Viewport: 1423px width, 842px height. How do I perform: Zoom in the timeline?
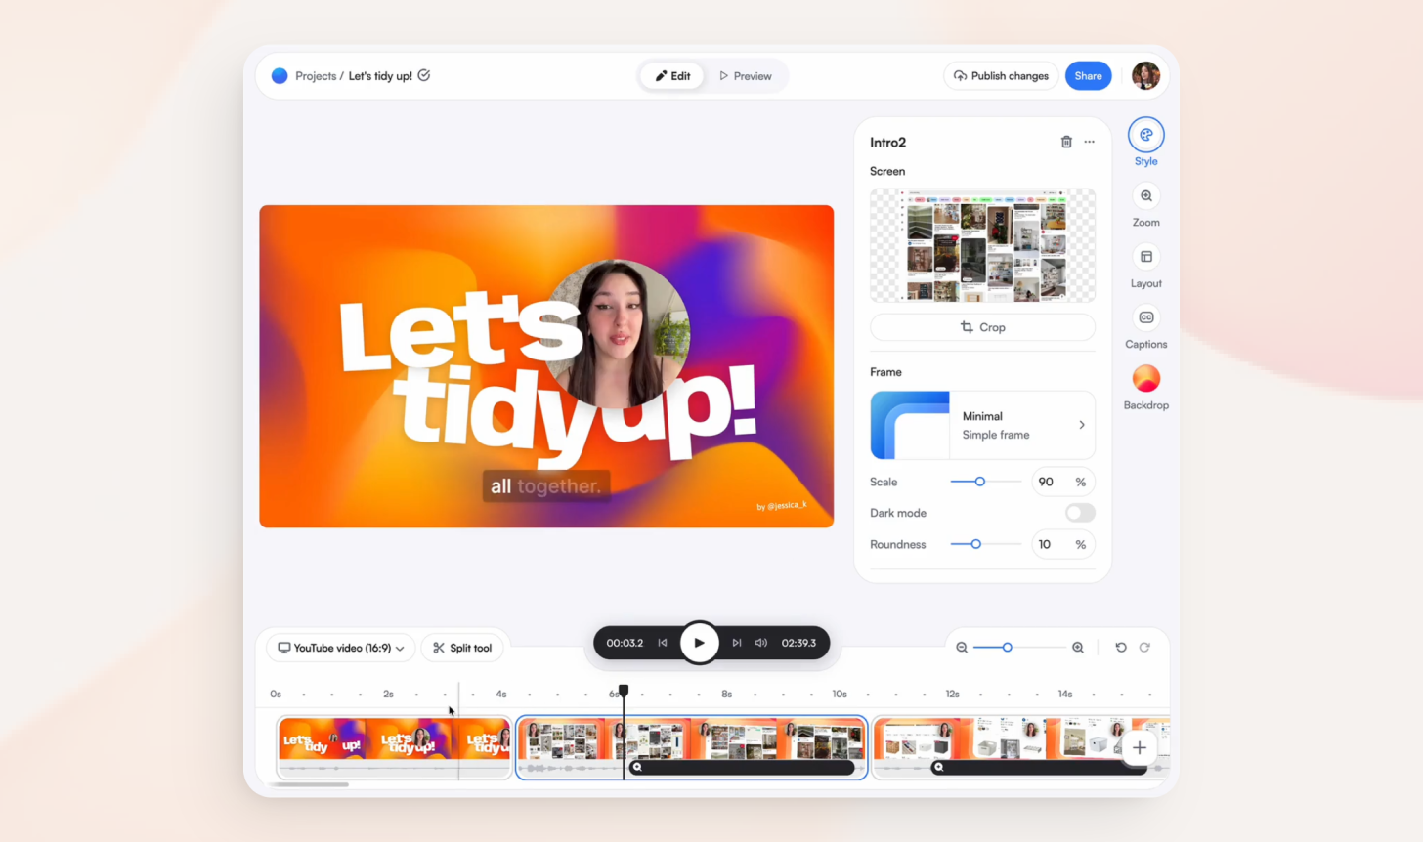1078,648
